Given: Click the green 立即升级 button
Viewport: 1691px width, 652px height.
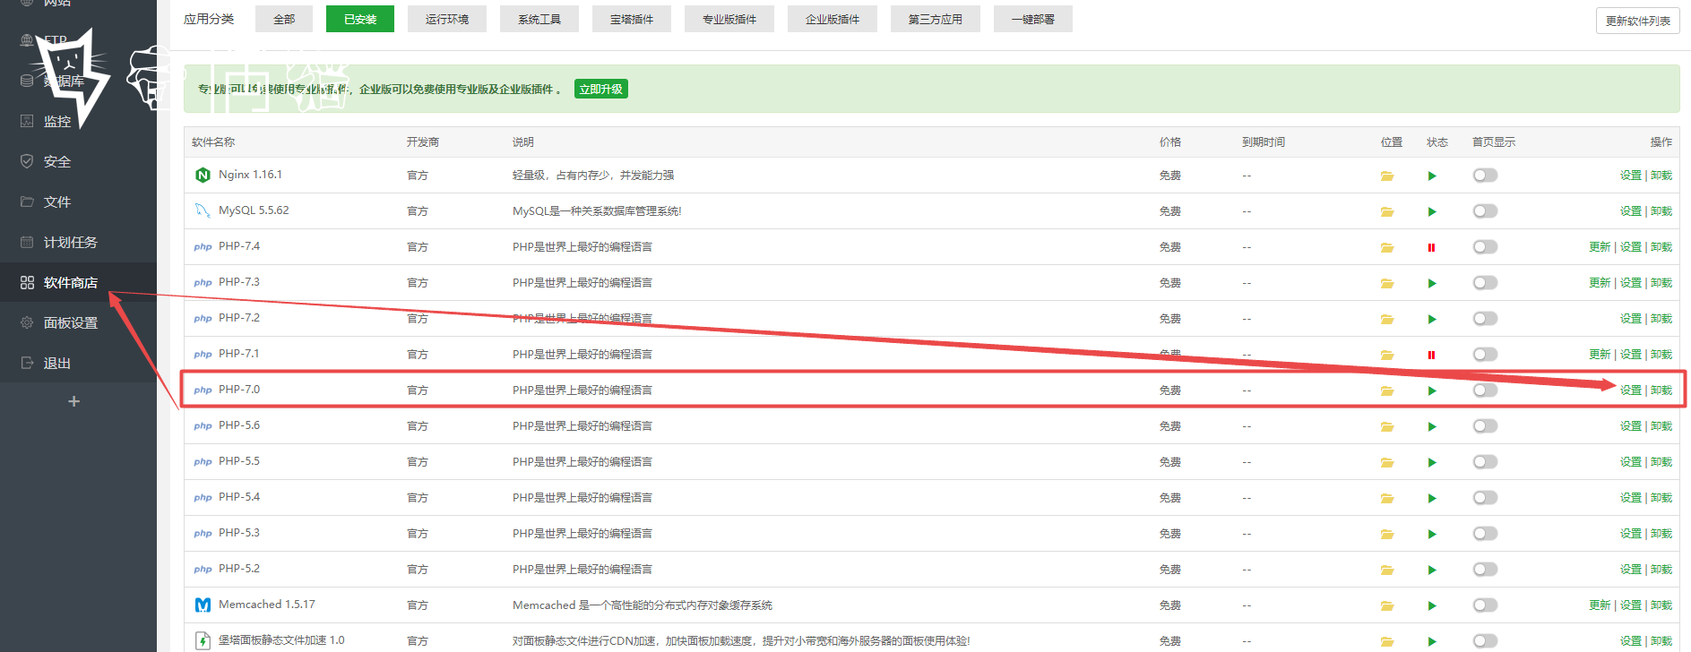Looking at the screenshot, I should 600,89.
